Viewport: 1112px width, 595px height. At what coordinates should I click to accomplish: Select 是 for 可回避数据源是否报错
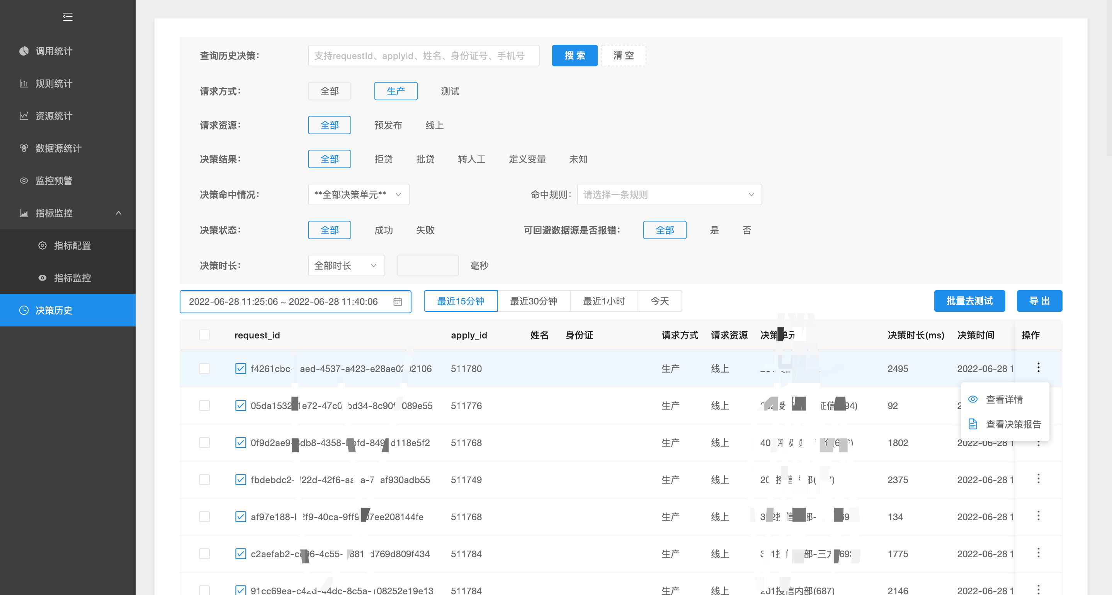(714, 230)
